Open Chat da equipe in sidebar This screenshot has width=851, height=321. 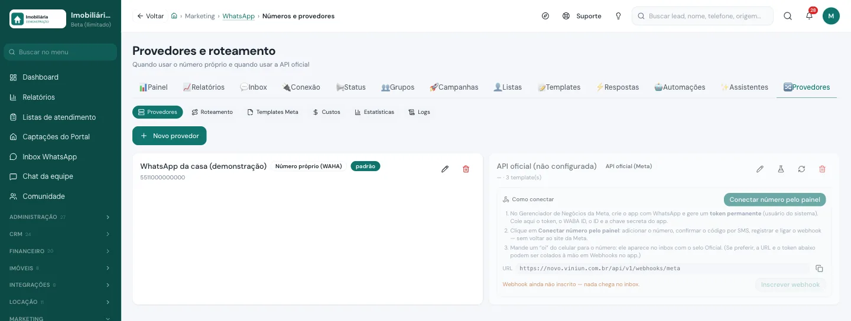click(60, 176)
